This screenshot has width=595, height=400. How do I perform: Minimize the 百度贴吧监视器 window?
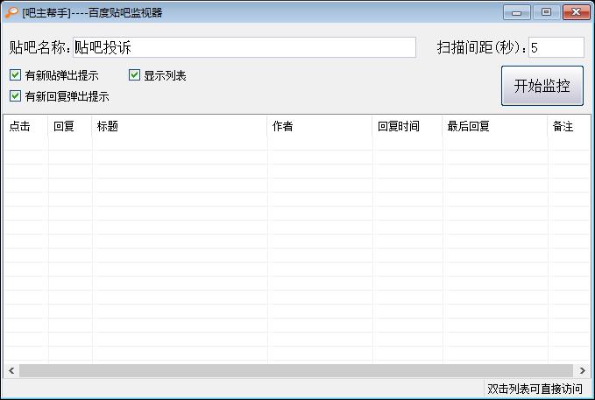pos(516,12)
